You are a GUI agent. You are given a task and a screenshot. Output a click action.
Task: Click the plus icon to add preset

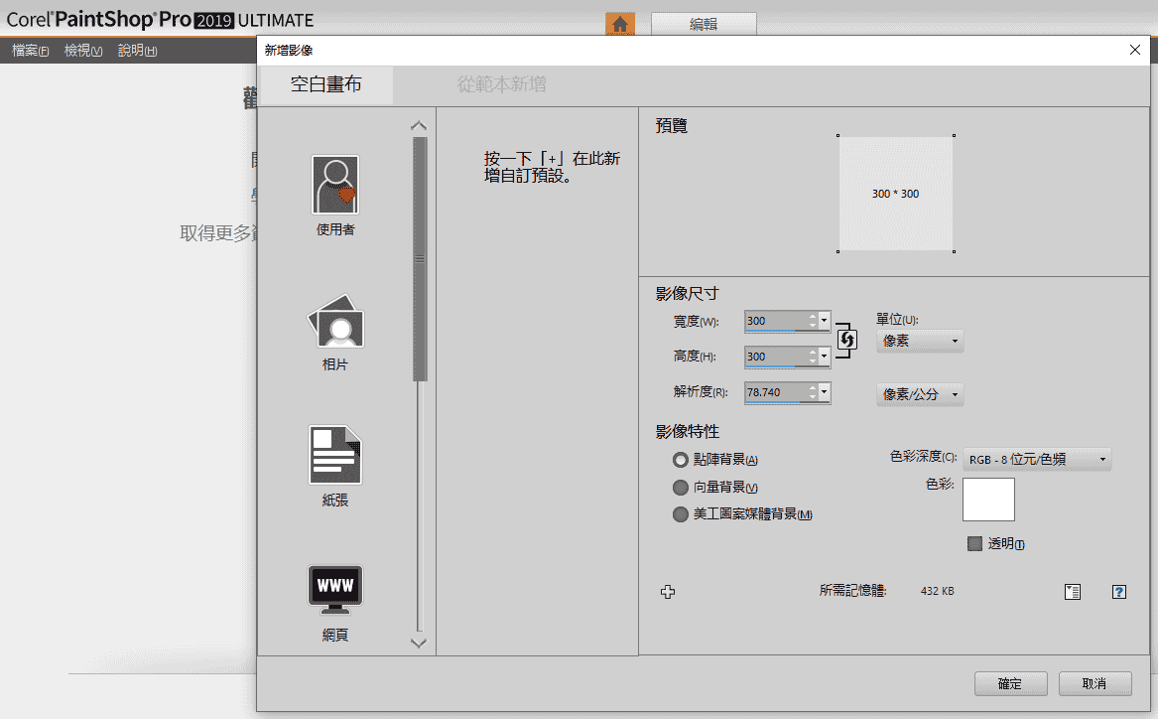tap(668, 592)
